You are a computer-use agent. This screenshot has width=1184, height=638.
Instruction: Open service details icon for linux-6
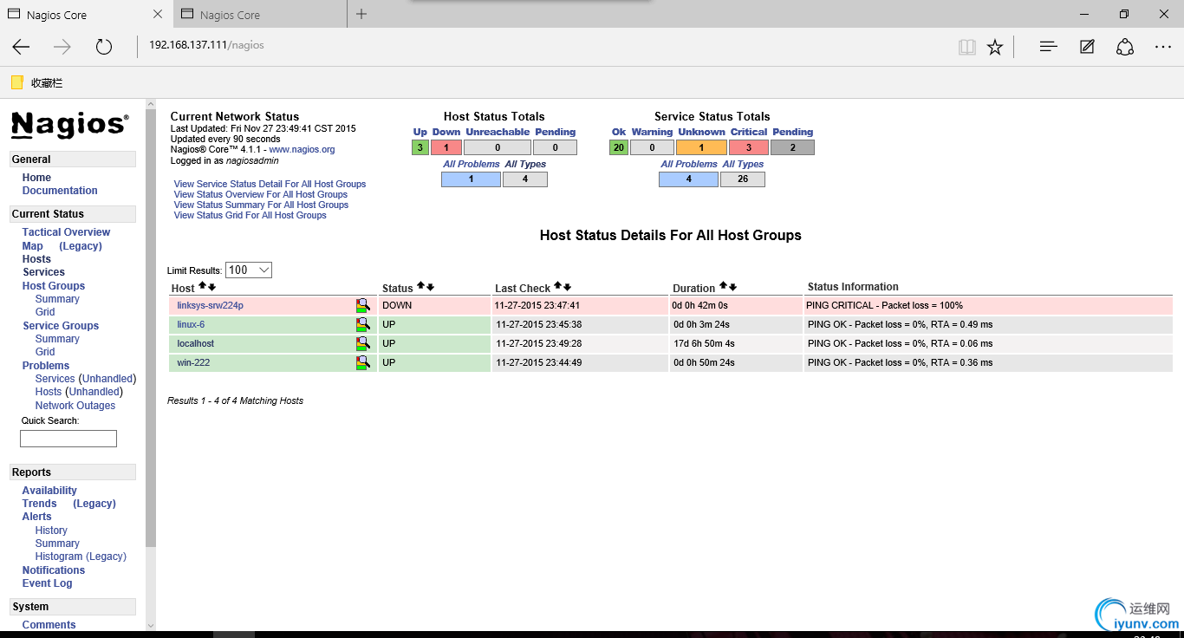click(x=363, y=324)
